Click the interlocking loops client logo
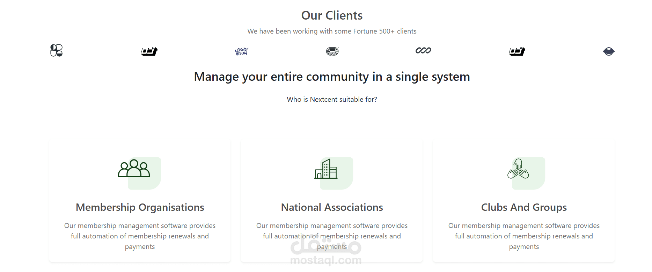652x272 pixels. (x=423, y=50)
